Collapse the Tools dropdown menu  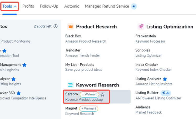[x=9, y=6]
